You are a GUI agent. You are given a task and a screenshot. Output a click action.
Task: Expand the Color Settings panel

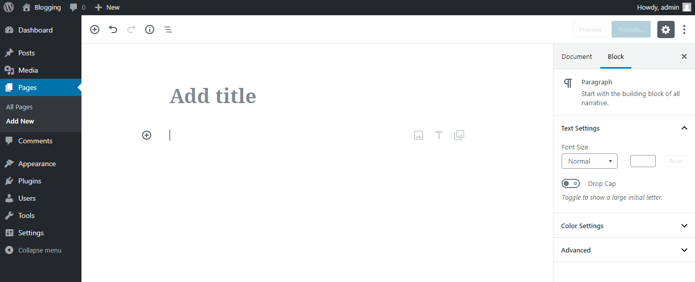(624, 226)
